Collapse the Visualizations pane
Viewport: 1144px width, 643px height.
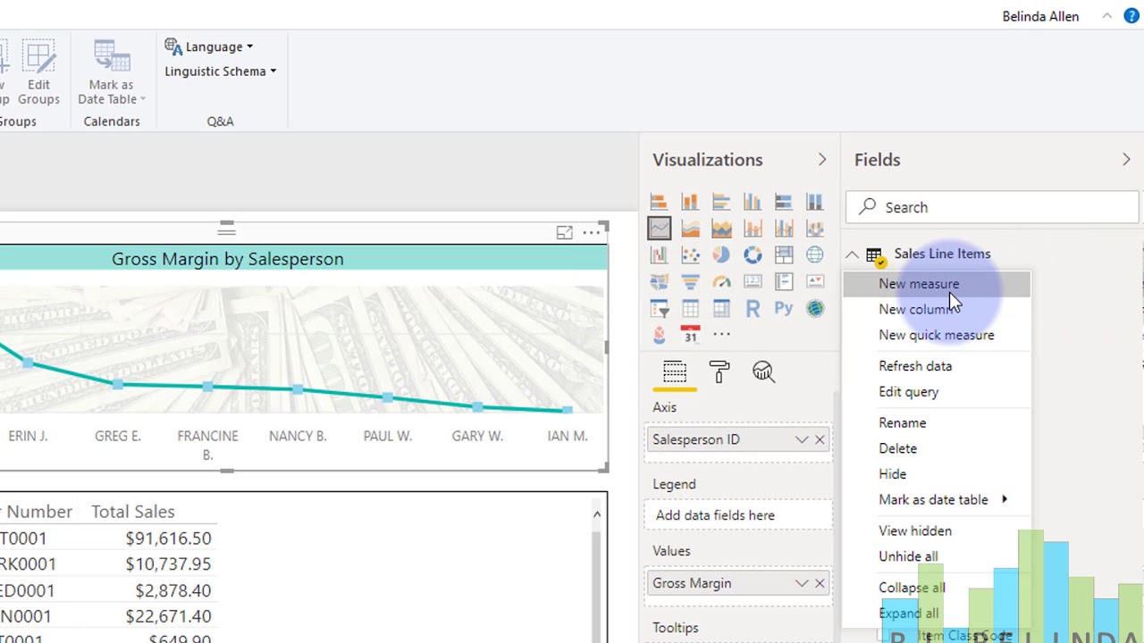(x=822, y=160)
